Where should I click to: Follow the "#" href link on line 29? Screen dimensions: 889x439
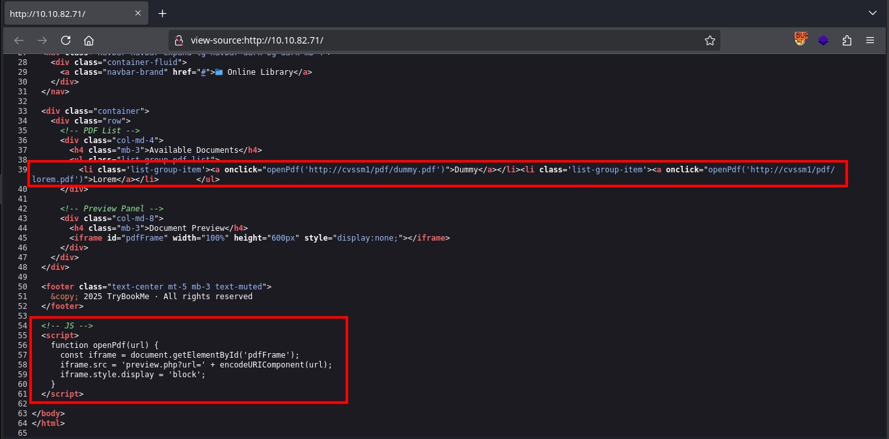coord(202,72)
